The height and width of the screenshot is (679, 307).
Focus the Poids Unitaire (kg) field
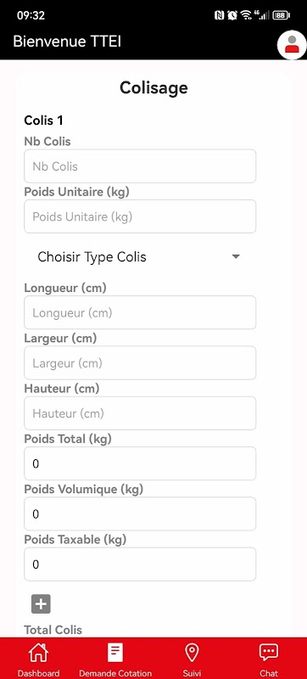click(x=140, y=216)
